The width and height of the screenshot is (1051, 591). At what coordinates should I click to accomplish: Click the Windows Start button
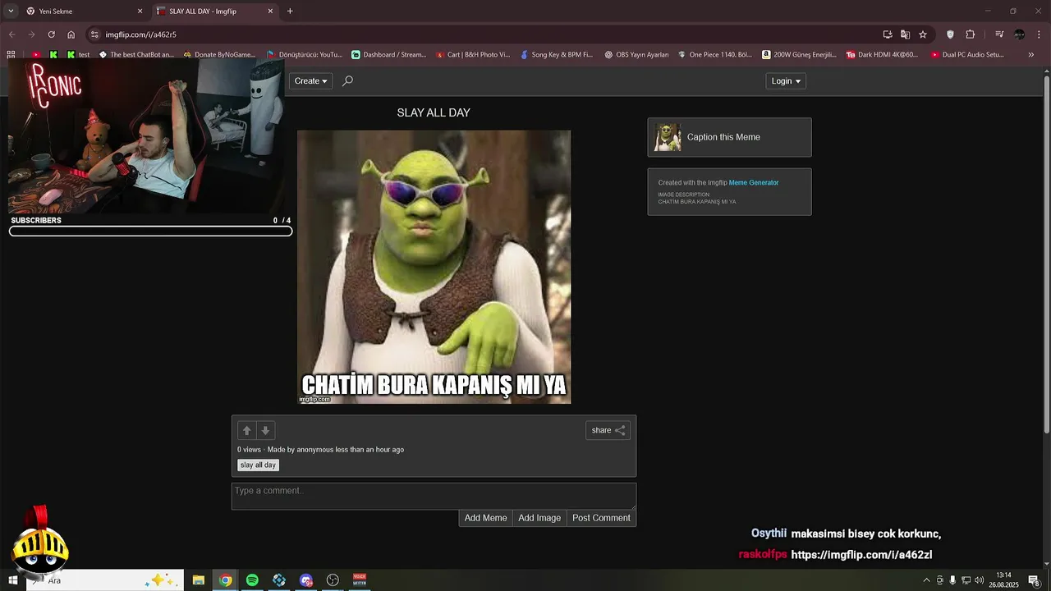click(x=12, y=580)
